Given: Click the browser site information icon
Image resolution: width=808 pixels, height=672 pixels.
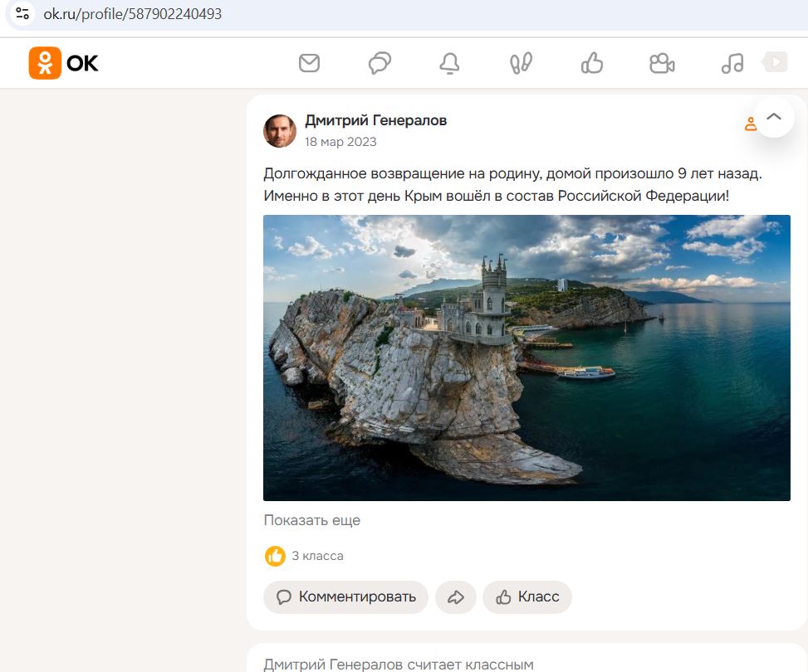Looking at the screenshot, I should pos(22,14).
